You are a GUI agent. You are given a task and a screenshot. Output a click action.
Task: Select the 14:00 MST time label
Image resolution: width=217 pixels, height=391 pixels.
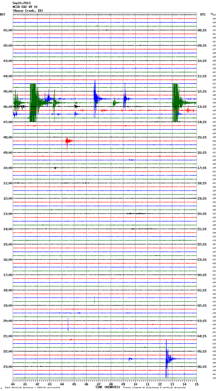[x=8, y=229]
